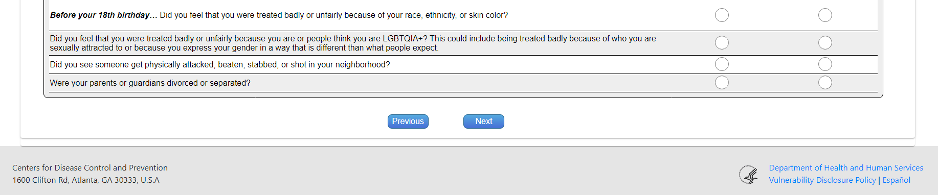Select right radio for race or ethnicity question
This screenshot has height=195, width=938.
click(825, 15)
